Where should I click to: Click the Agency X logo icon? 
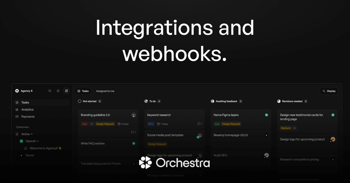(17, 91)
